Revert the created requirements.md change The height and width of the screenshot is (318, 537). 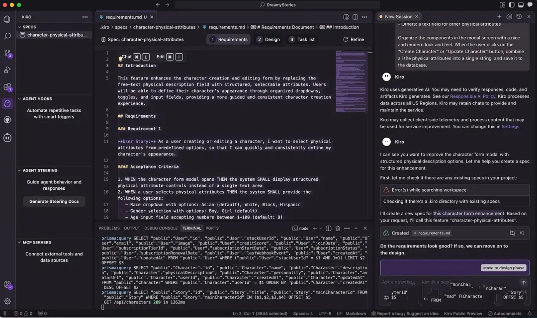pos(522,233)
